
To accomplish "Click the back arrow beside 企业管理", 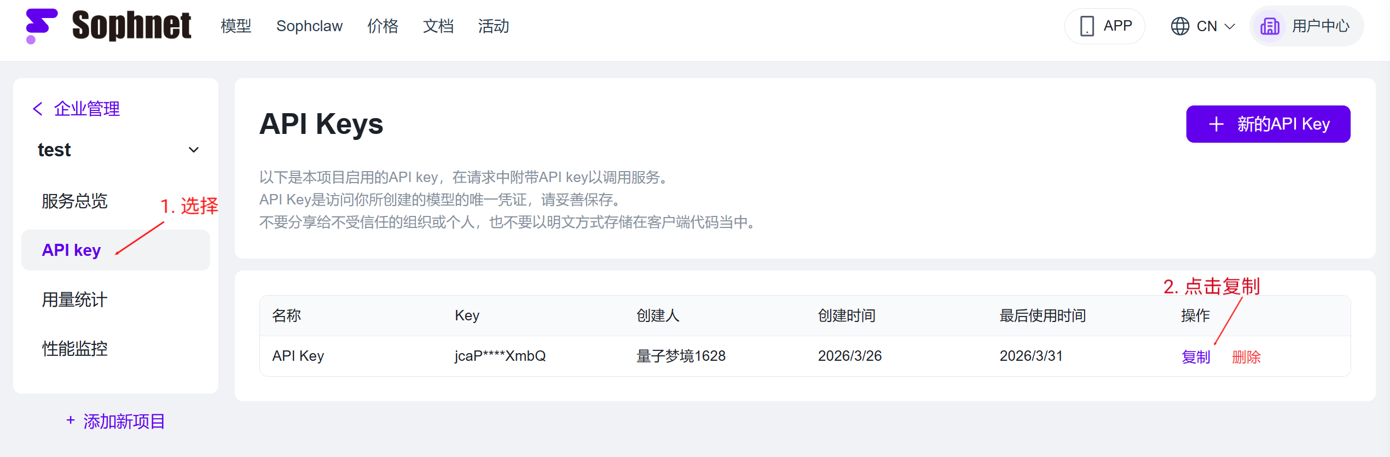I will click(x=38, y=109).
